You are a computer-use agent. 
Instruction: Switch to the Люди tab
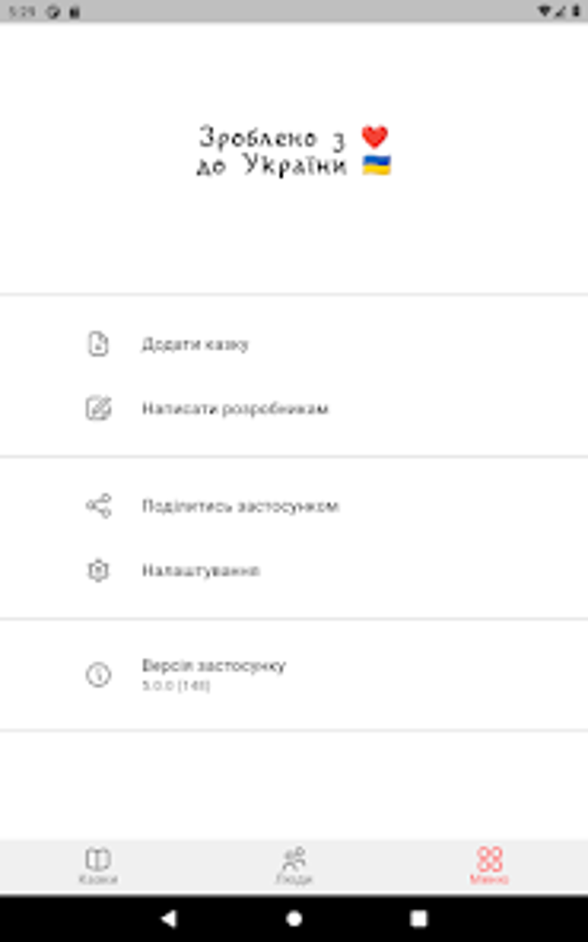point(294,865)
